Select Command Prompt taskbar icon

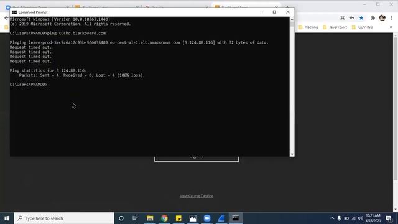point(236,218)
